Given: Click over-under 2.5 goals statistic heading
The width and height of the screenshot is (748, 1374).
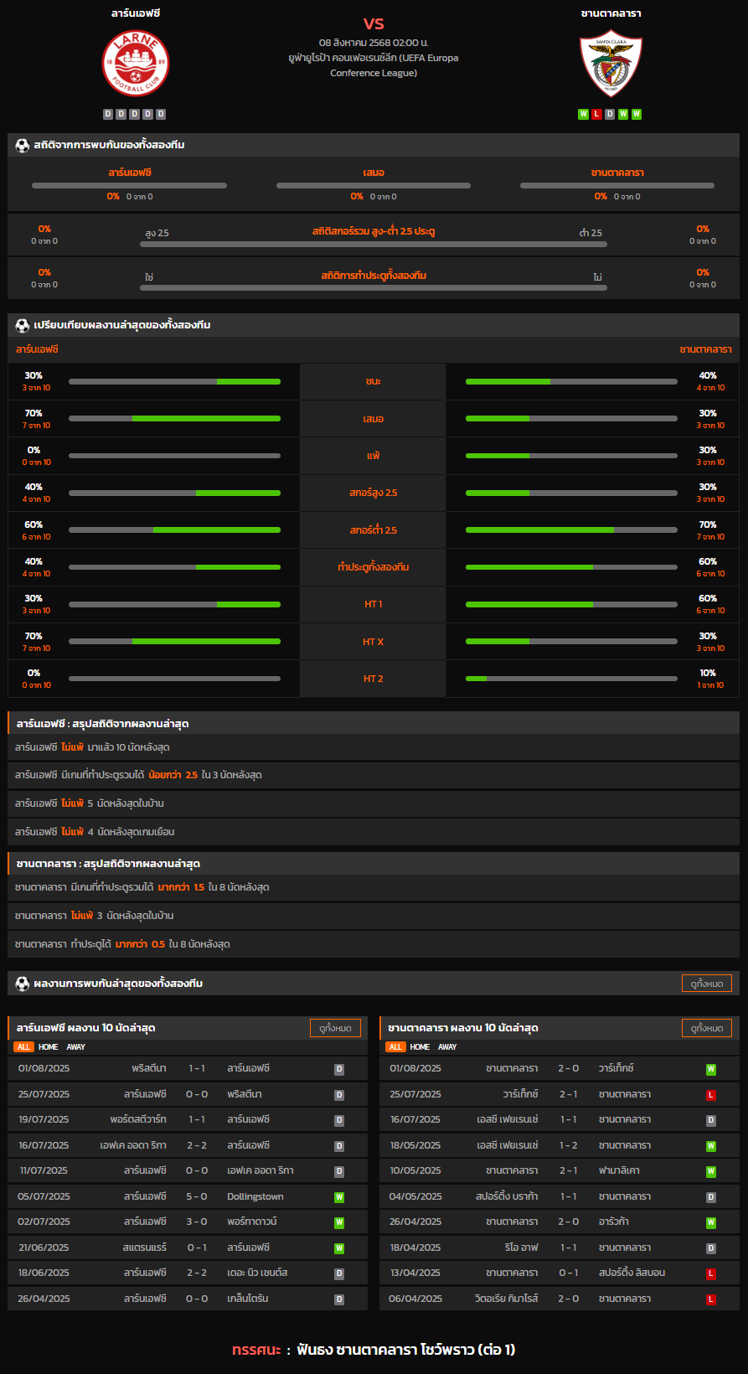Looking at the screenshot, I should (x=374, y=231).
